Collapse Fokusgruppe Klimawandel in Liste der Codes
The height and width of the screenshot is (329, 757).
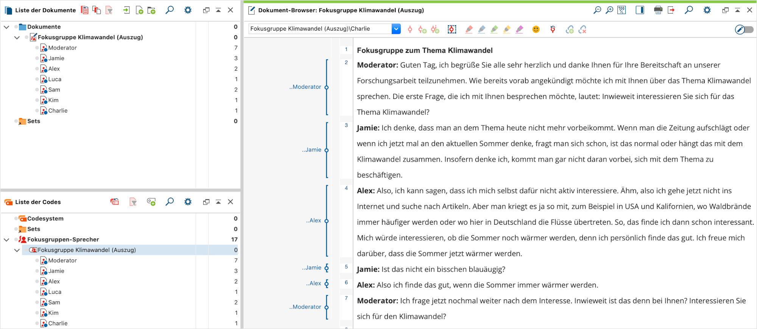(x=17, y=250)
